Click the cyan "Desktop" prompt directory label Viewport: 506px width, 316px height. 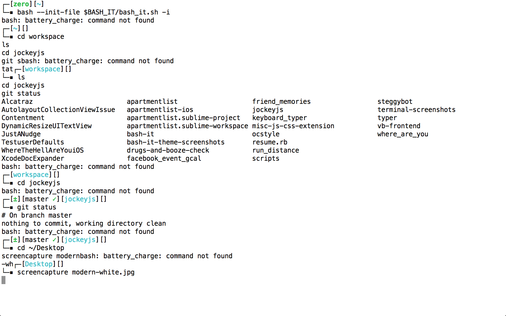coord(39,264)
